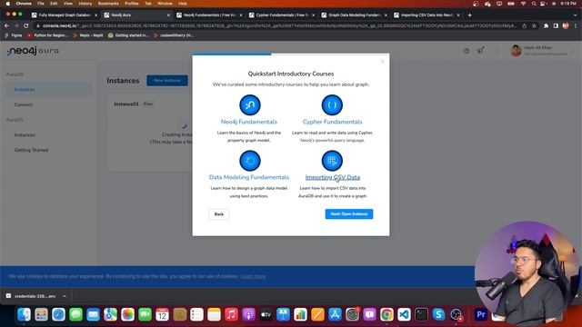
Task: Select Connect in the sidebar
Action: tap(24, 104)
